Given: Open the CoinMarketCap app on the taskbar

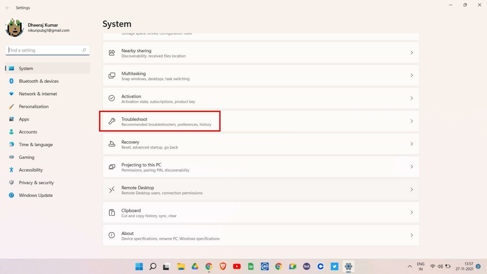Looking at the screenshot, I should tap(264, 266).
